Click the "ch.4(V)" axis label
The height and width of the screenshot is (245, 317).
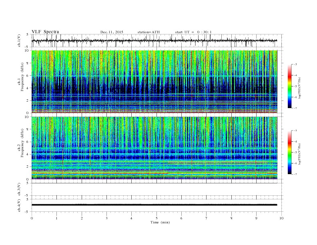point(19,205)
